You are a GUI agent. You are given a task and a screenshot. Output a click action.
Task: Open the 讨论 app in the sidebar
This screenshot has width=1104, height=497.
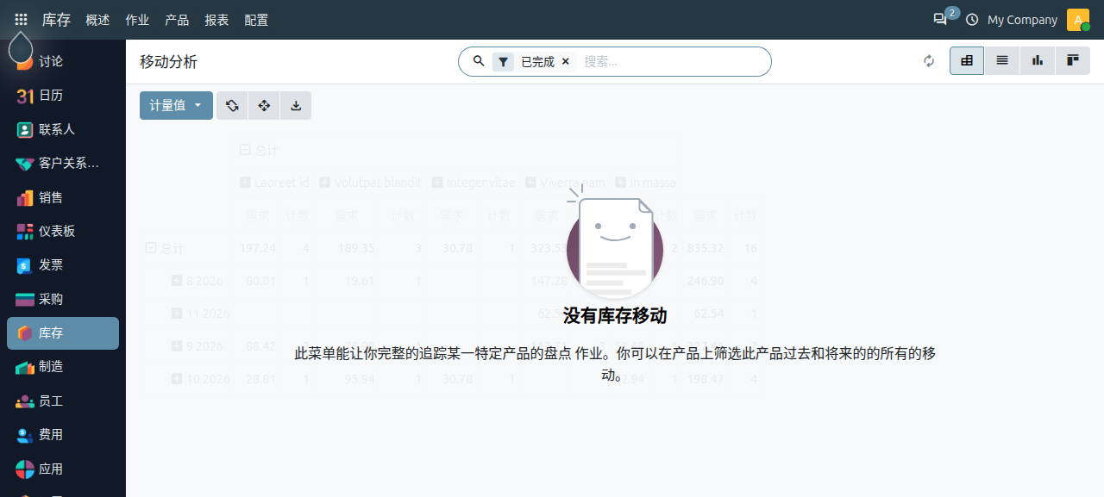pyautogui.click(x=63, y=62)
